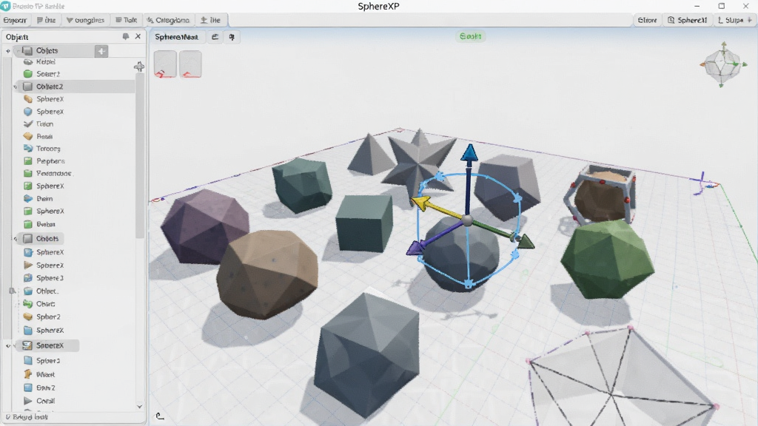Collapse the top Objets tree group
The width and height of the screenshot is (758, 426).
pos(8,51)
